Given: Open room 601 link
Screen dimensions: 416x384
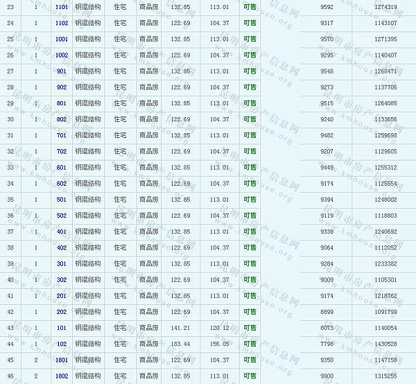Looking at the screenshot, I should click(62, 168).
